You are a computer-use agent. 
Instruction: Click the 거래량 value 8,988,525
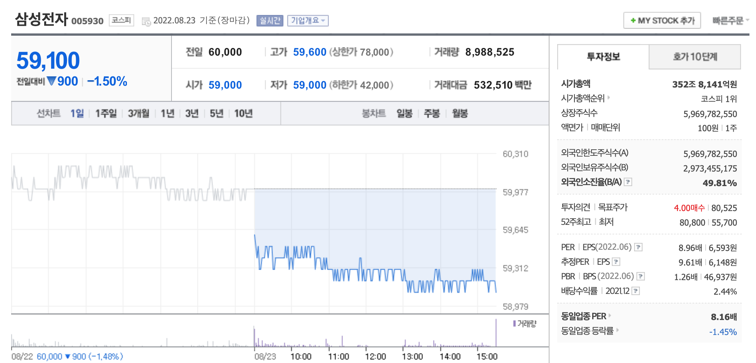[x=490, y=52]
